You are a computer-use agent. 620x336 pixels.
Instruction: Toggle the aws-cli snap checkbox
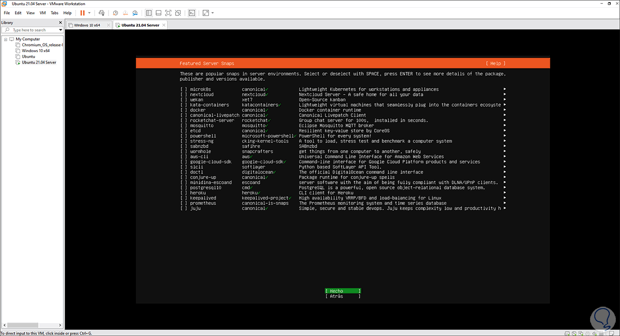tap(183, 156)
